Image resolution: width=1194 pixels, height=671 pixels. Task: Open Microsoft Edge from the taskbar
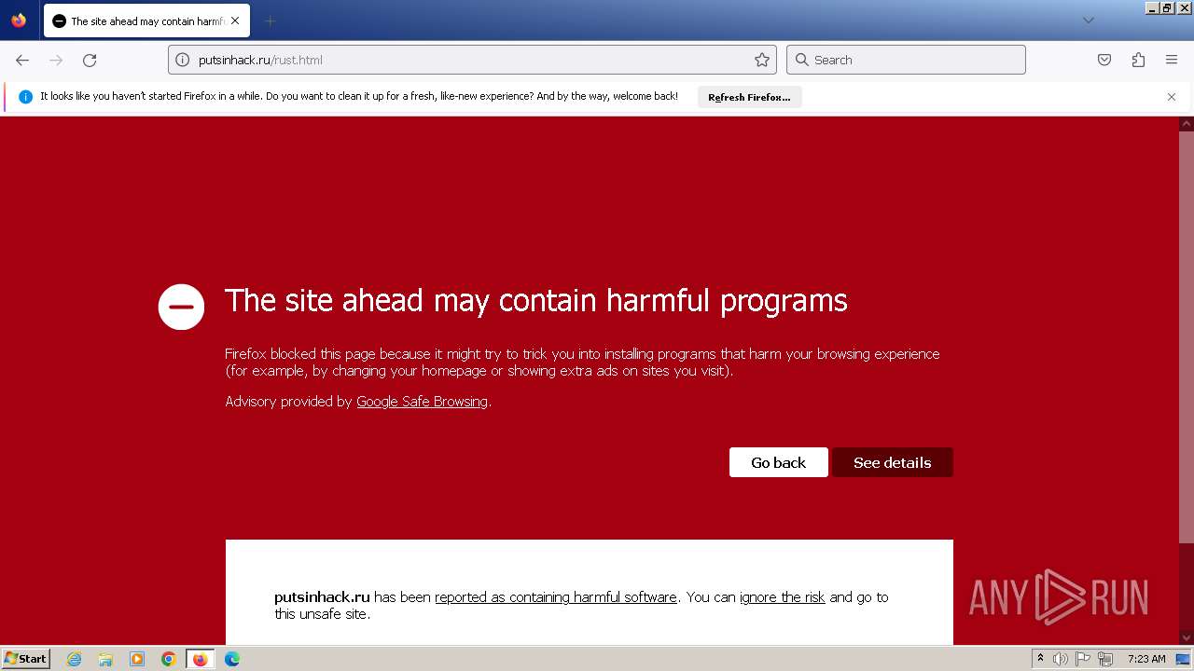click(232, 659)
